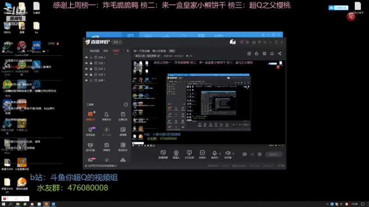Mute the 麦克风 microphone
This screenshot has height=207, width=369.
click(x=214, y=153)
